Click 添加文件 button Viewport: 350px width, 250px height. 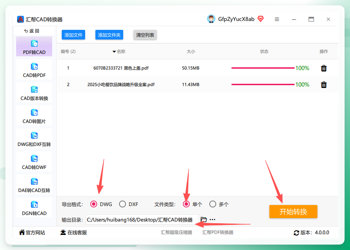tap(73, 35)
